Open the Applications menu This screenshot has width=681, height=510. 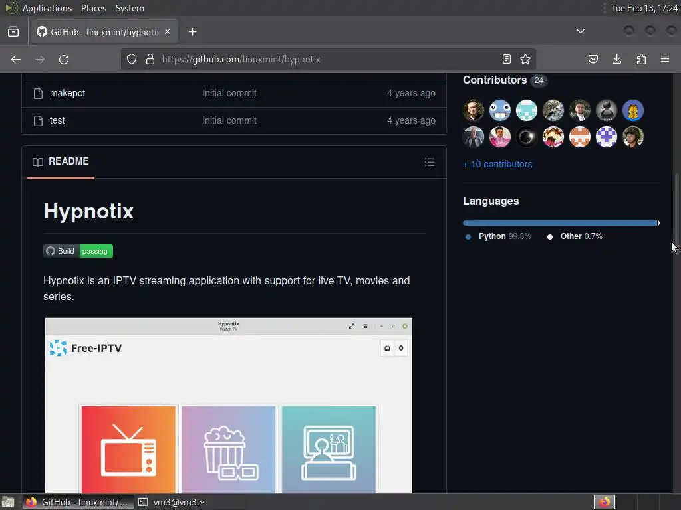[x=47, y=8]
